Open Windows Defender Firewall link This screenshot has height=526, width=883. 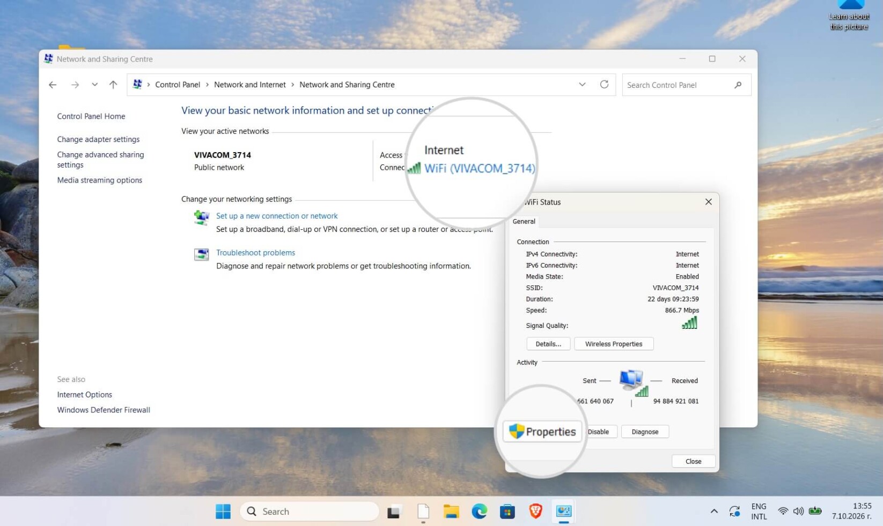(104, 410)
